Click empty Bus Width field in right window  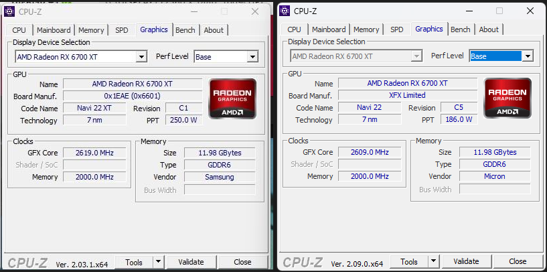coord(495,189)
